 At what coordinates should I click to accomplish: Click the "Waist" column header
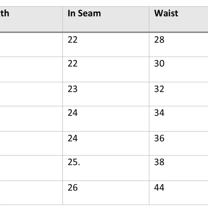coord(166,13)
